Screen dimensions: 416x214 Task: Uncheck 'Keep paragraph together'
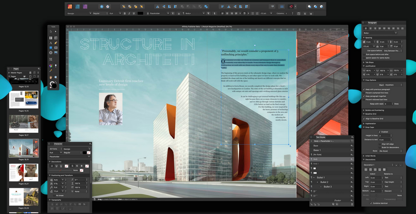click(364, 96)
